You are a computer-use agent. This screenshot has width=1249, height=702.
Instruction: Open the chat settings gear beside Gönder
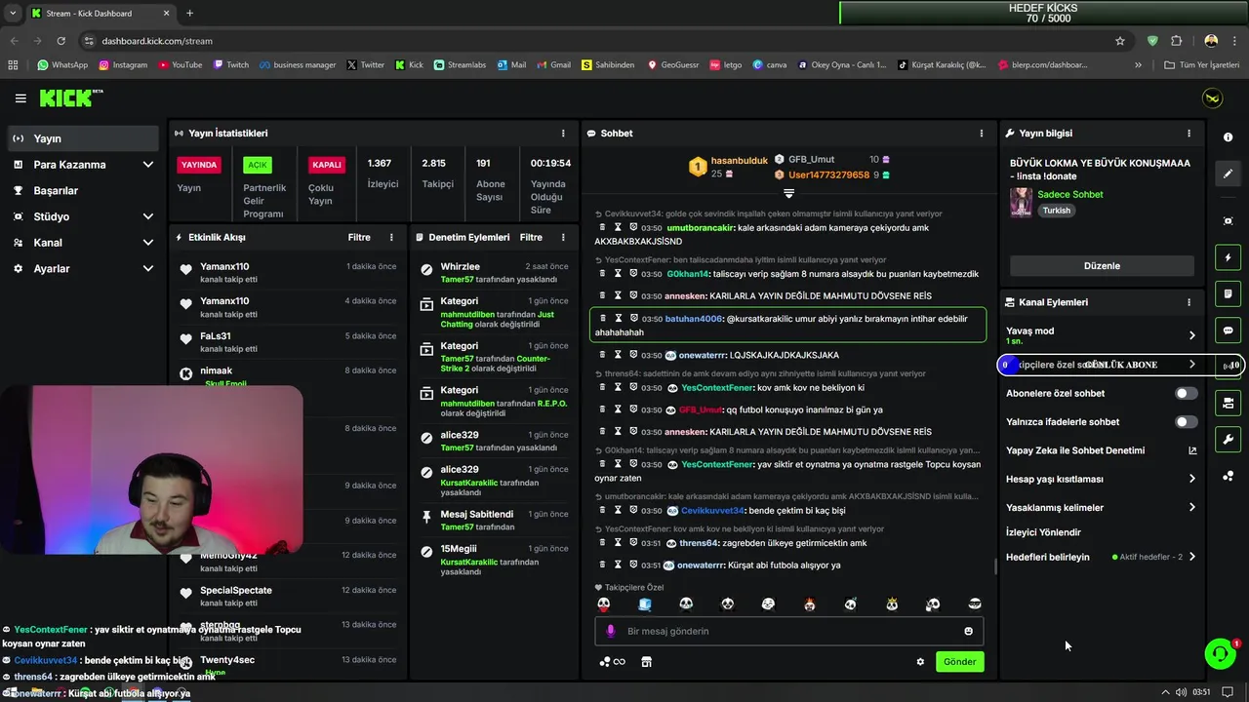[919, 662]
